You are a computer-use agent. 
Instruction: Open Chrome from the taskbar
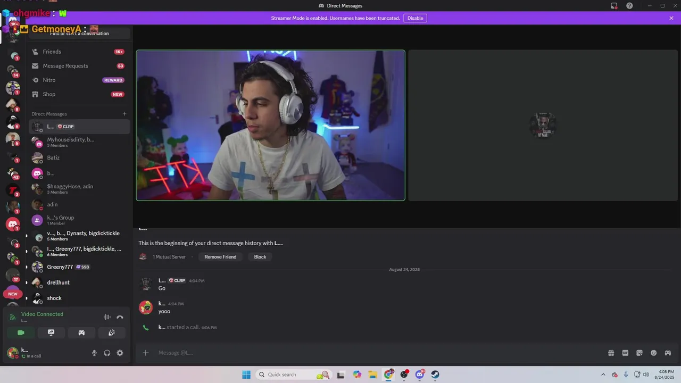(x=389, y=374)
